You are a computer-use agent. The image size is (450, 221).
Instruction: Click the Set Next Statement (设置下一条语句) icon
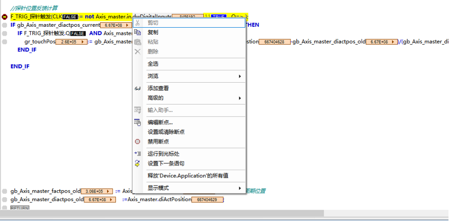pyautogui.click(x=138, y=163)
